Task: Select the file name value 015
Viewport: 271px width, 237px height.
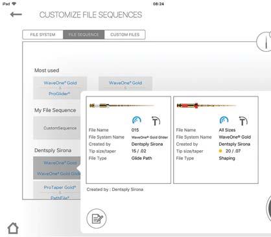Action: pos(135,130)
